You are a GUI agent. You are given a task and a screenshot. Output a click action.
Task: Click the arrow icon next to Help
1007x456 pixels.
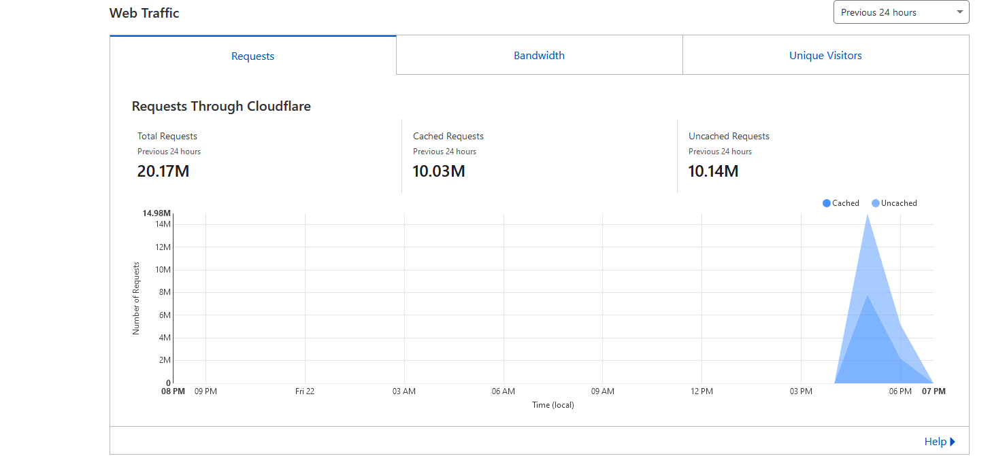[953, 442]
